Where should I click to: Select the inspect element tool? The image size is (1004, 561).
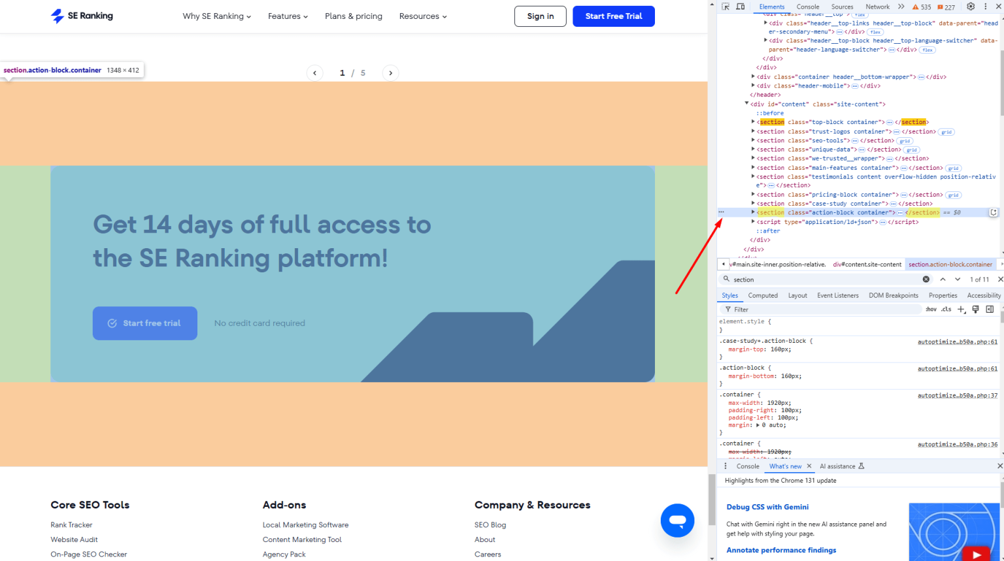pyautogui.click(x=726, y=6)
